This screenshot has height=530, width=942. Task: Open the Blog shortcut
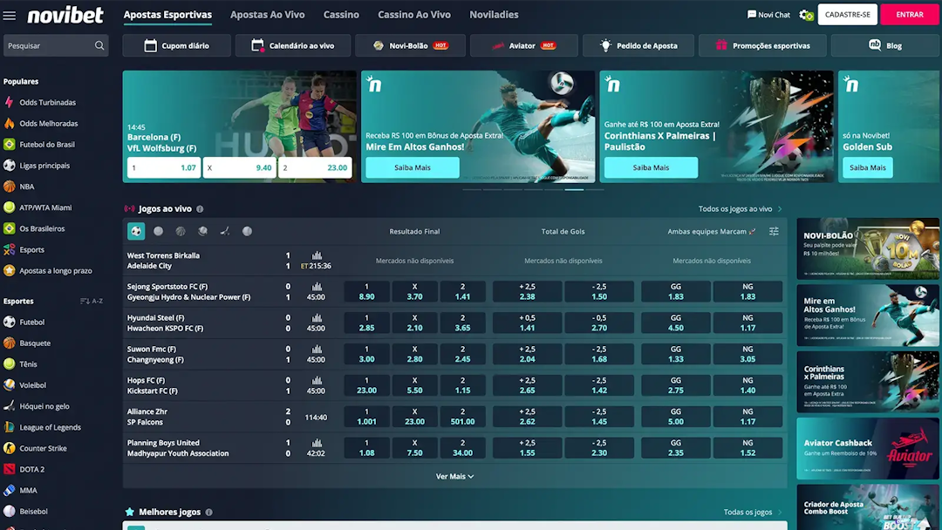point(885,45)
